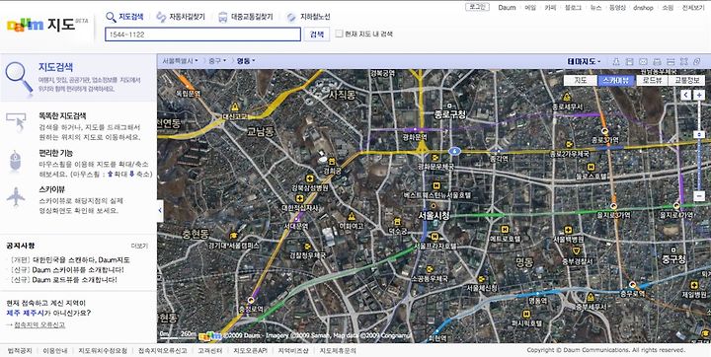Open the 지도검색 tab
Image resolution: width=711 pixels, height=357 pixels.
coord(124,17)
